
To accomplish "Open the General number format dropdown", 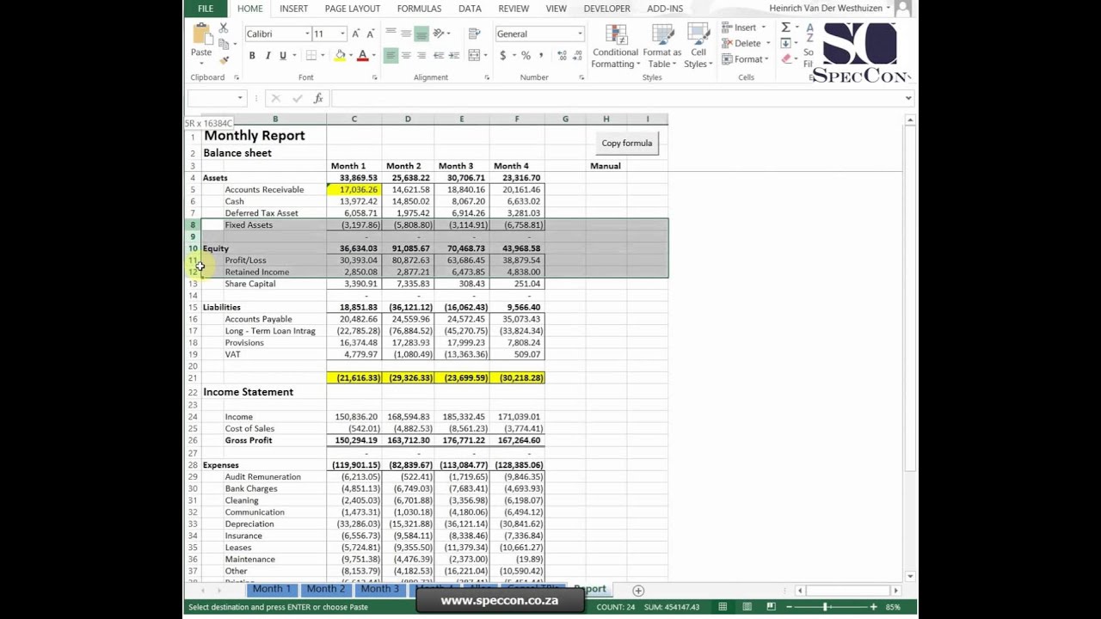I will [x=580, y=34].
